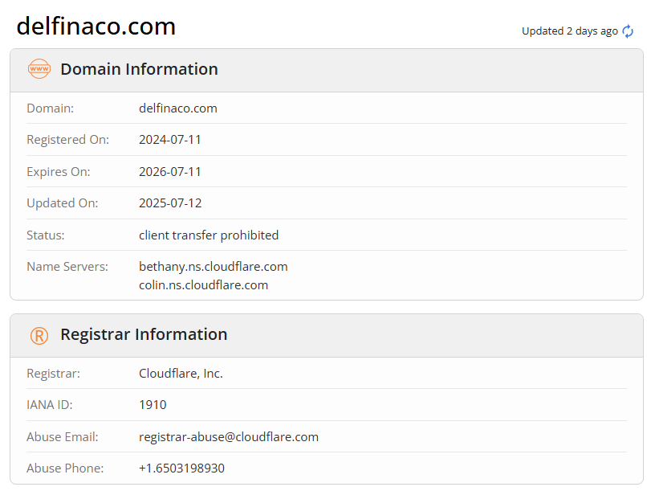The width and height of the screenshot is (647, 495).
Task: Click the IANA ID value 1910
Action: pyautogui.click(x=153, y=405)
